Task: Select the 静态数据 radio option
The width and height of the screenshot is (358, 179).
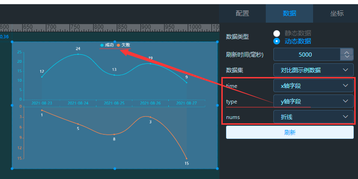Action: (x=277, y=33)
